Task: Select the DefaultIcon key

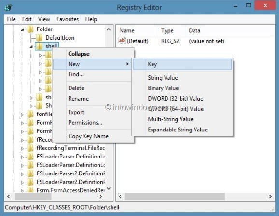Action: [x=60, y=38]
